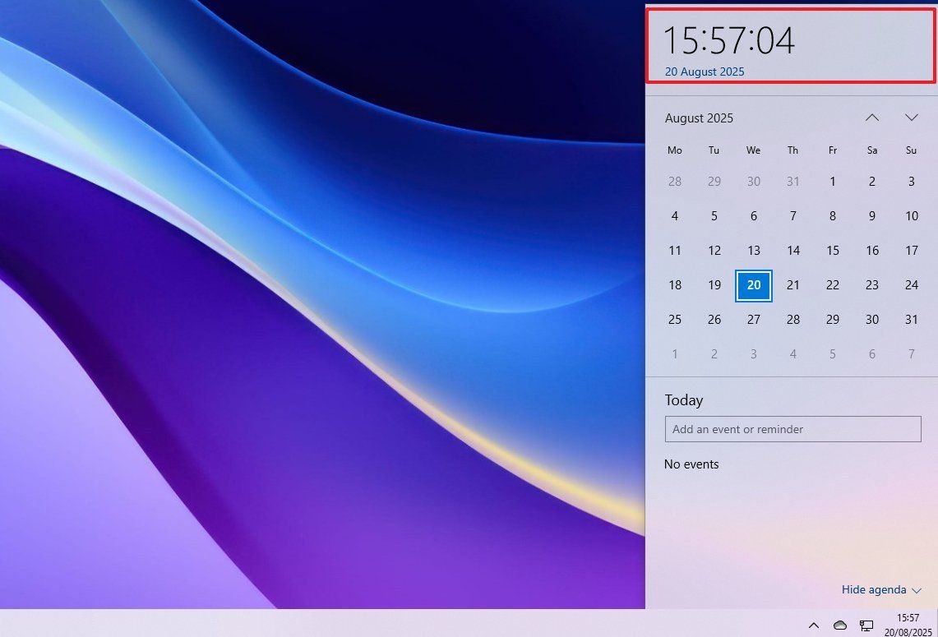Show hidden tray icons via the chevron
This screenshot has width=938, height=637.
(x=814, y=625)
